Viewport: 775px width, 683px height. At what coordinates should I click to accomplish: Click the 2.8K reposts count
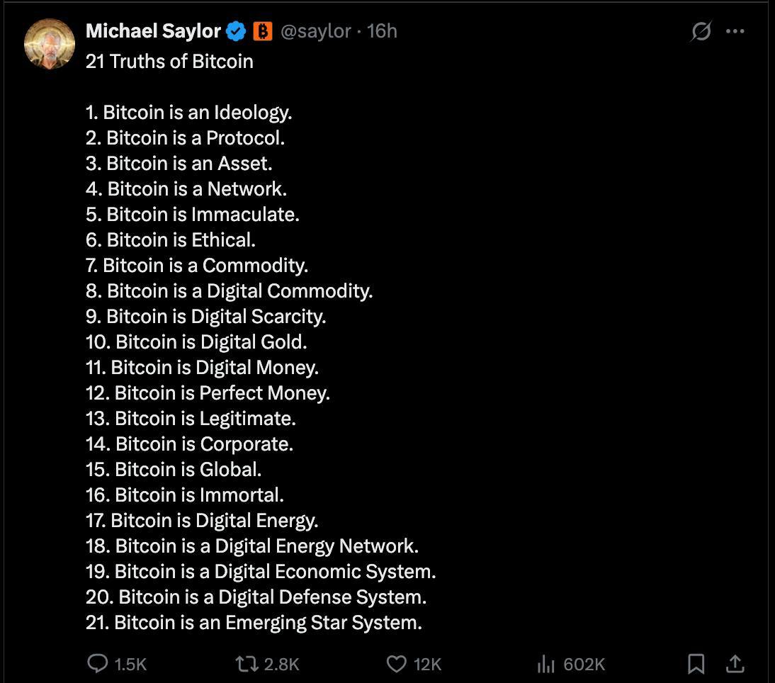(x=281, y=664)
